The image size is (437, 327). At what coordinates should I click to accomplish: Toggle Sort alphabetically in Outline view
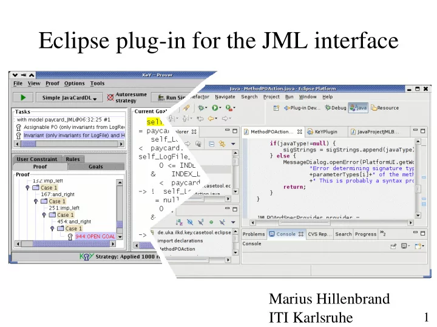(x=179, y=222)
